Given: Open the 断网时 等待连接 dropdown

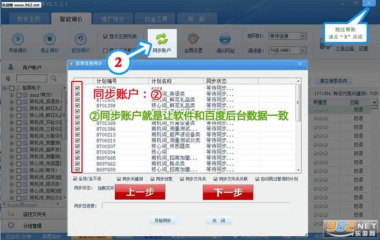Looking at the screenshot, I should pyautogui.click(x=303, y=36).
